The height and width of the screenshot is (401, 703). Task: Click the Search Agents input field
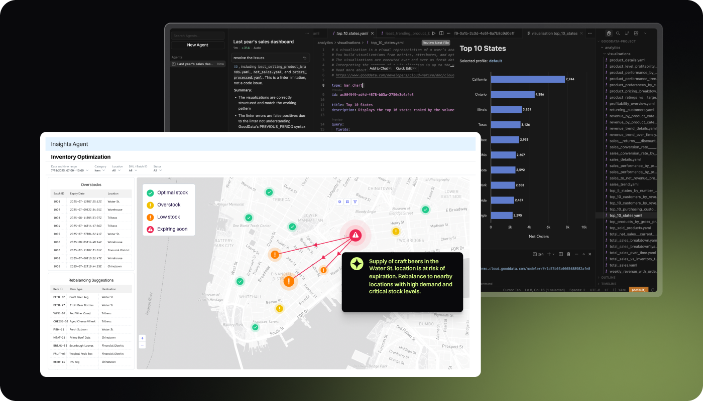(197, 36)
